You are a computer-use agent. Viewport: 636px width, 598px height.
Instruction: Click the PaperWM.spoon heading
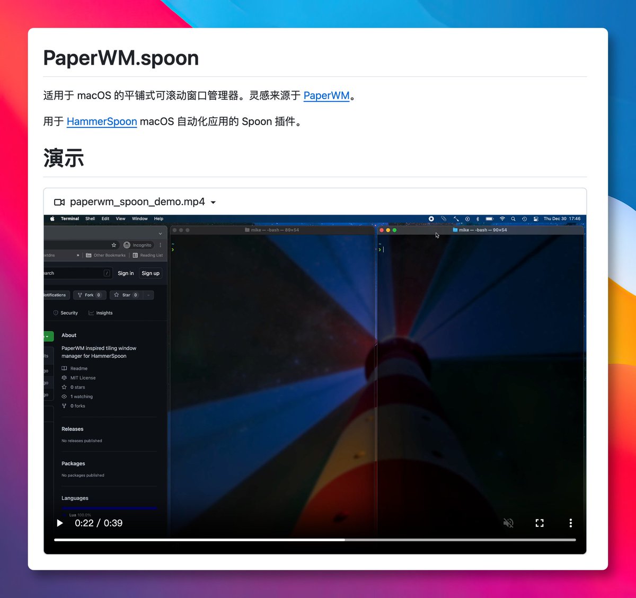[121, 58]
